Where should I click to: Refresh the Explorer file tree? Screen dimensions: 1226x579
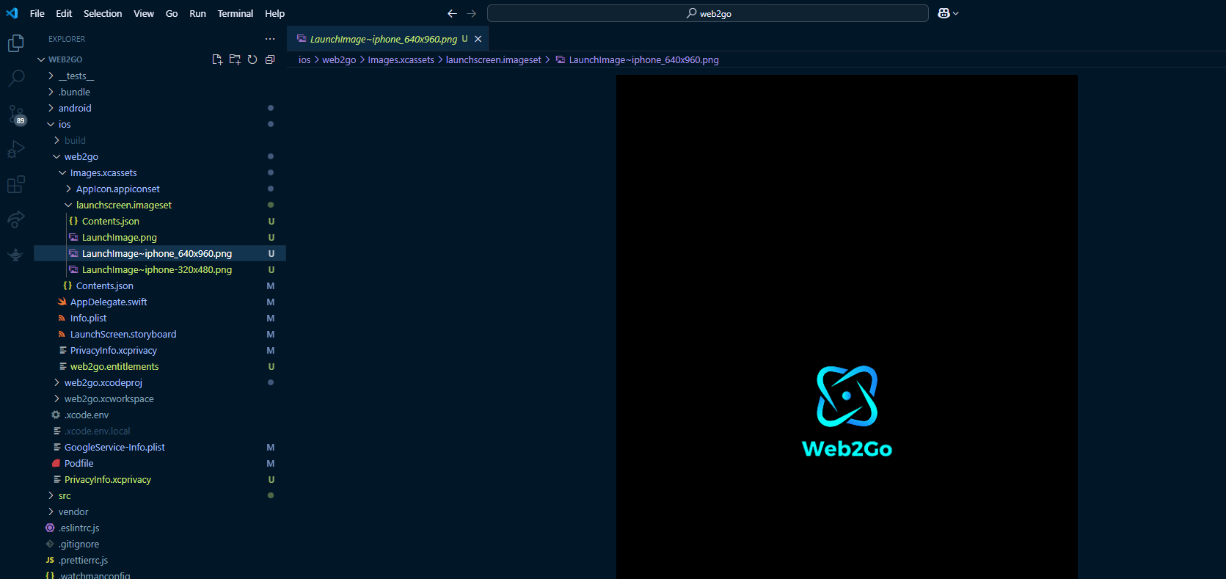tap(252, 59)
